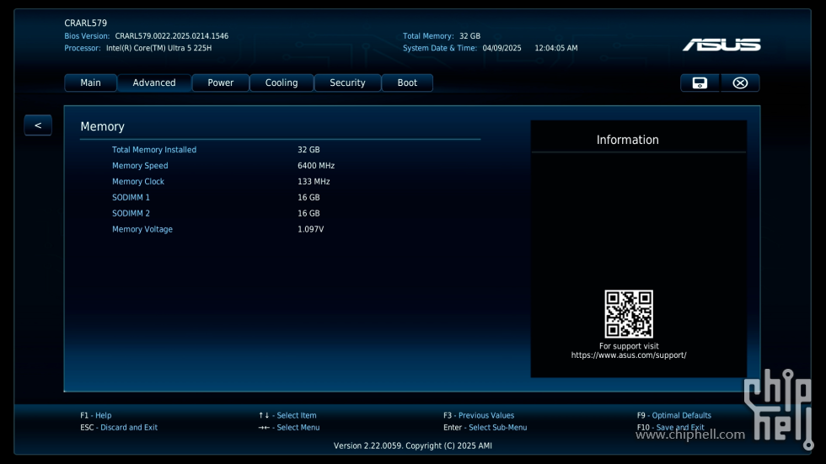Switch to the Main tab

91,83
